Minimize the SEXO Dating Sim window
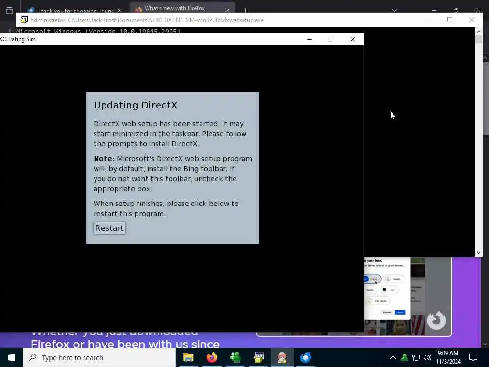Viewport: 489px width, 367px height. coord(309,39)
